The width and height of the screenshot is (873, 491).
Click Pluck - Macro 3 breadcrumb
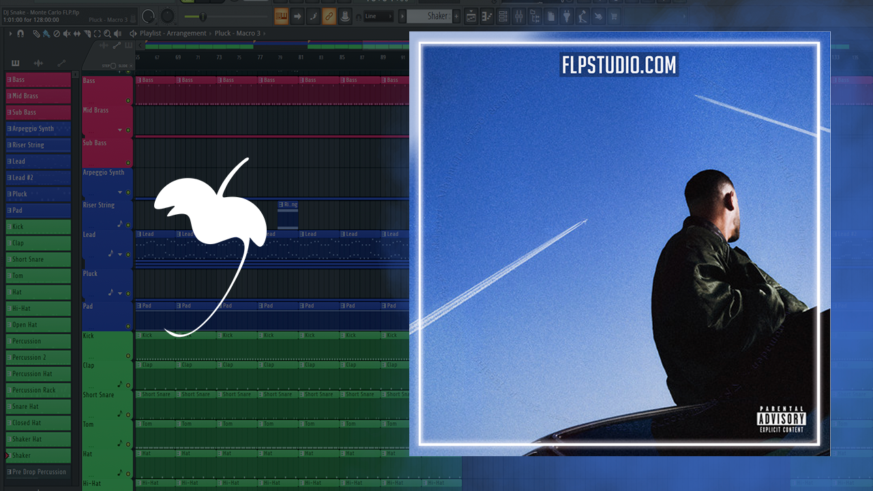(237, 33)
